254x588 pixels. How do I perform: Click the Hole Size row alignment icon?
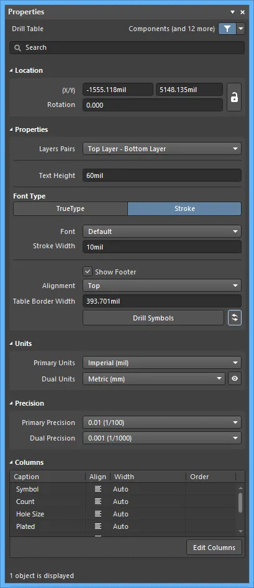98,514
